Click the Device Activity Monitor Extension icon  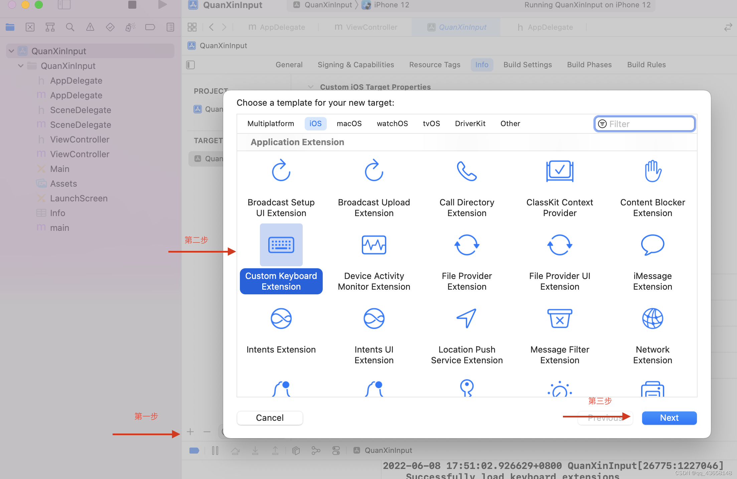pos(374,245)
